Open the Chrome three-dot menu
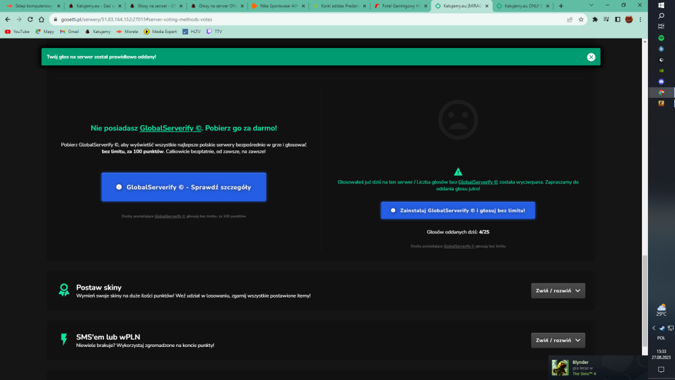Image resolution: width=675 pixels, height=380 pixels. [x=640, y=20]
